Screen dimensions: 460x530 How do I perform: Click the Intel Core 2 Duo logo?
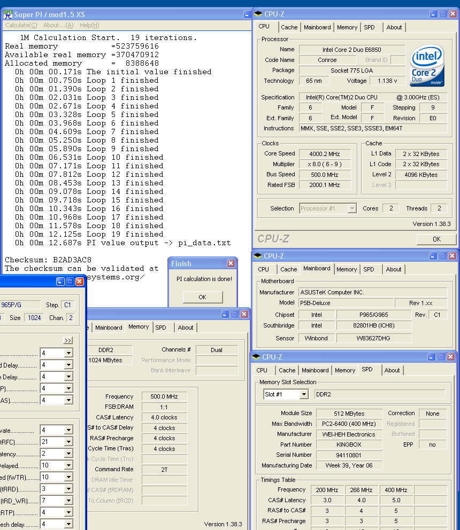[x=427, y=65]
